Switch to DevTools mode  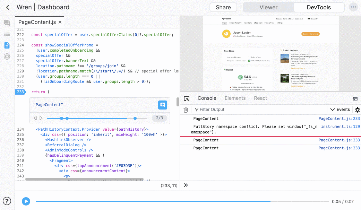318,7
